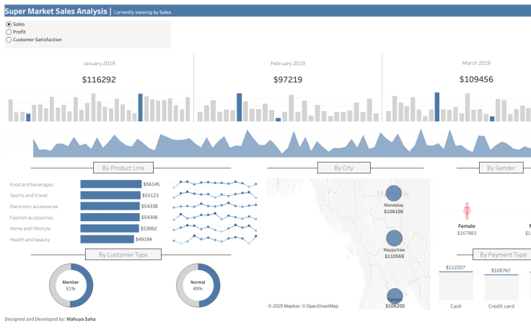Image resolution: width=531 pixels, height=328 pixels.
Task: Click the By Customer Type header
Action: [123, 254]
